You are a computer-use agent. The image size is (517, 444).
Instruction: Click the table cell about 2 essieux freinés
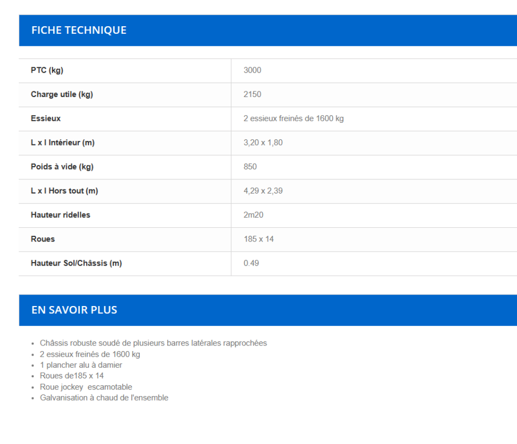pos(293,119)
